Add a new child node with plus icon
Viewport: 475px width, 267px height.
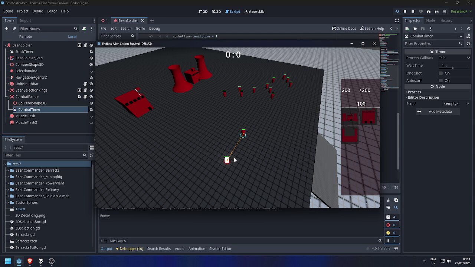pos(6,29)
